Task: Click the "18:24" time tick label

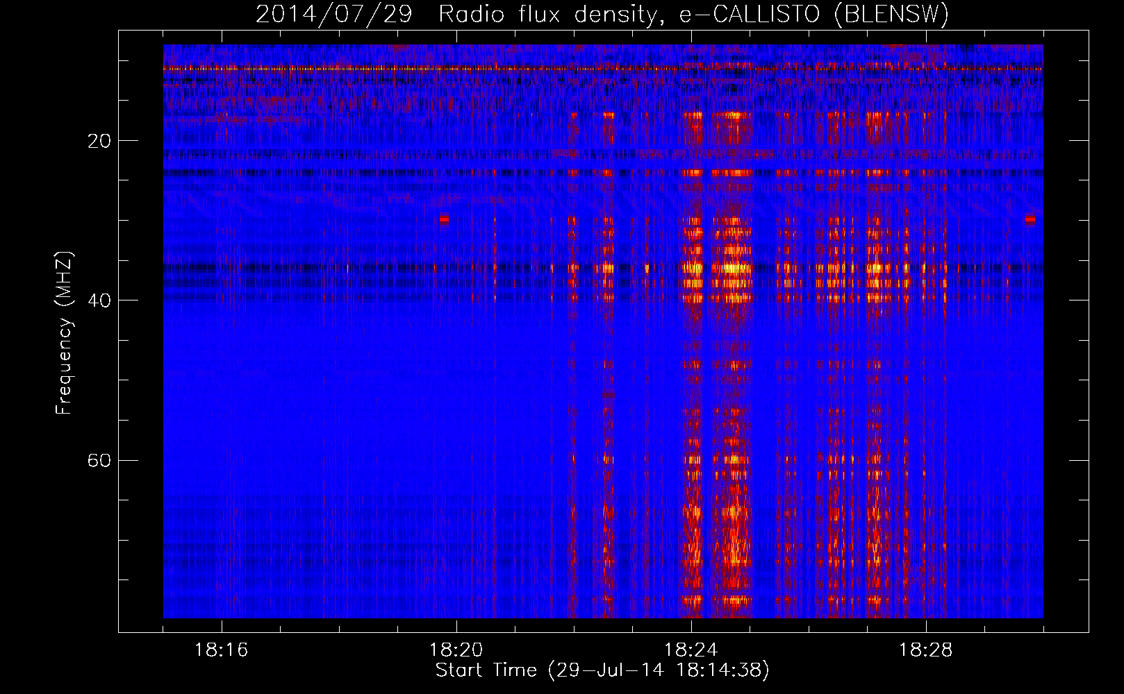Action: (x=691, y=650)
